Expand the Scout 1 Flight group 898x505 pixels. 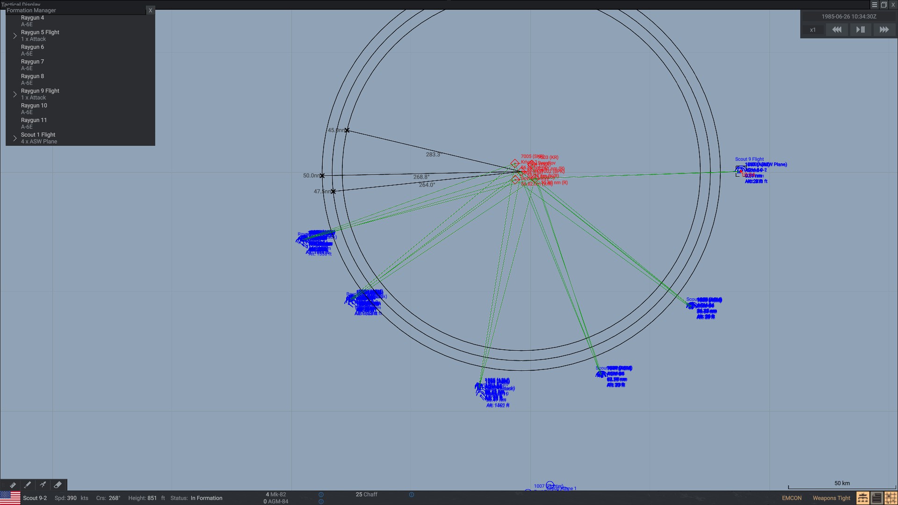pos(15,138)
